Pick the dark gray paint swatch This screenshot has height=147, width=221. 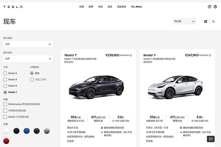pyautogui.click(x=37, y=131)
